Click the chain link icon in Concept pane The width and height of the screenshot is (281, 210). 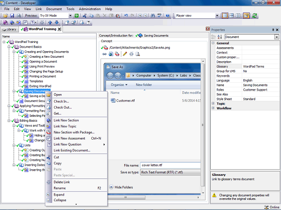coord(104,54)
